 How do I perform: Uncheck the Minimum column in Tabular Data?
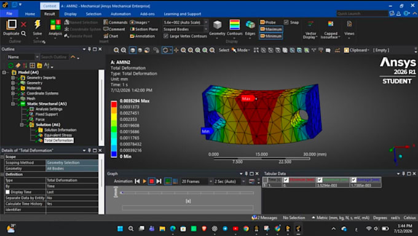pyautogui.click(x=286, y=179)
